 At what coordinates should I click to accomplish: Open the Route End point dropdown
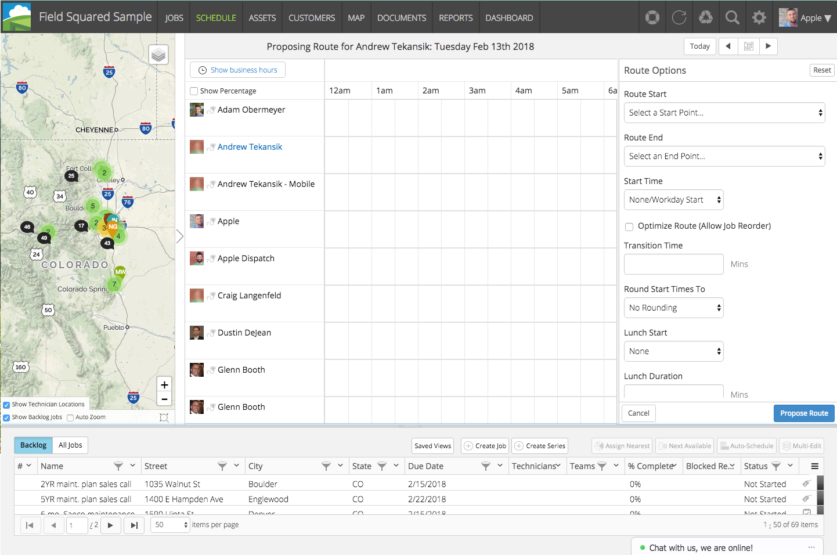[724, 156]
